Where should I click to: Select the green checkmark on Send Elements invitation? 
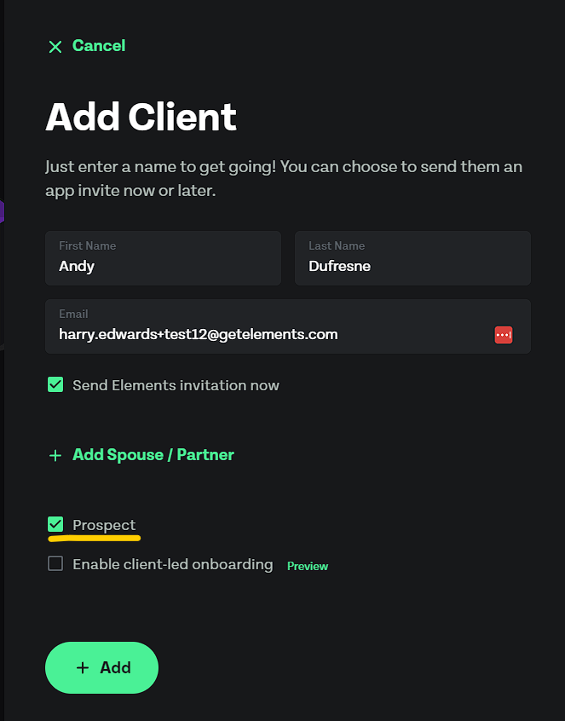click(x=55, y=385)
